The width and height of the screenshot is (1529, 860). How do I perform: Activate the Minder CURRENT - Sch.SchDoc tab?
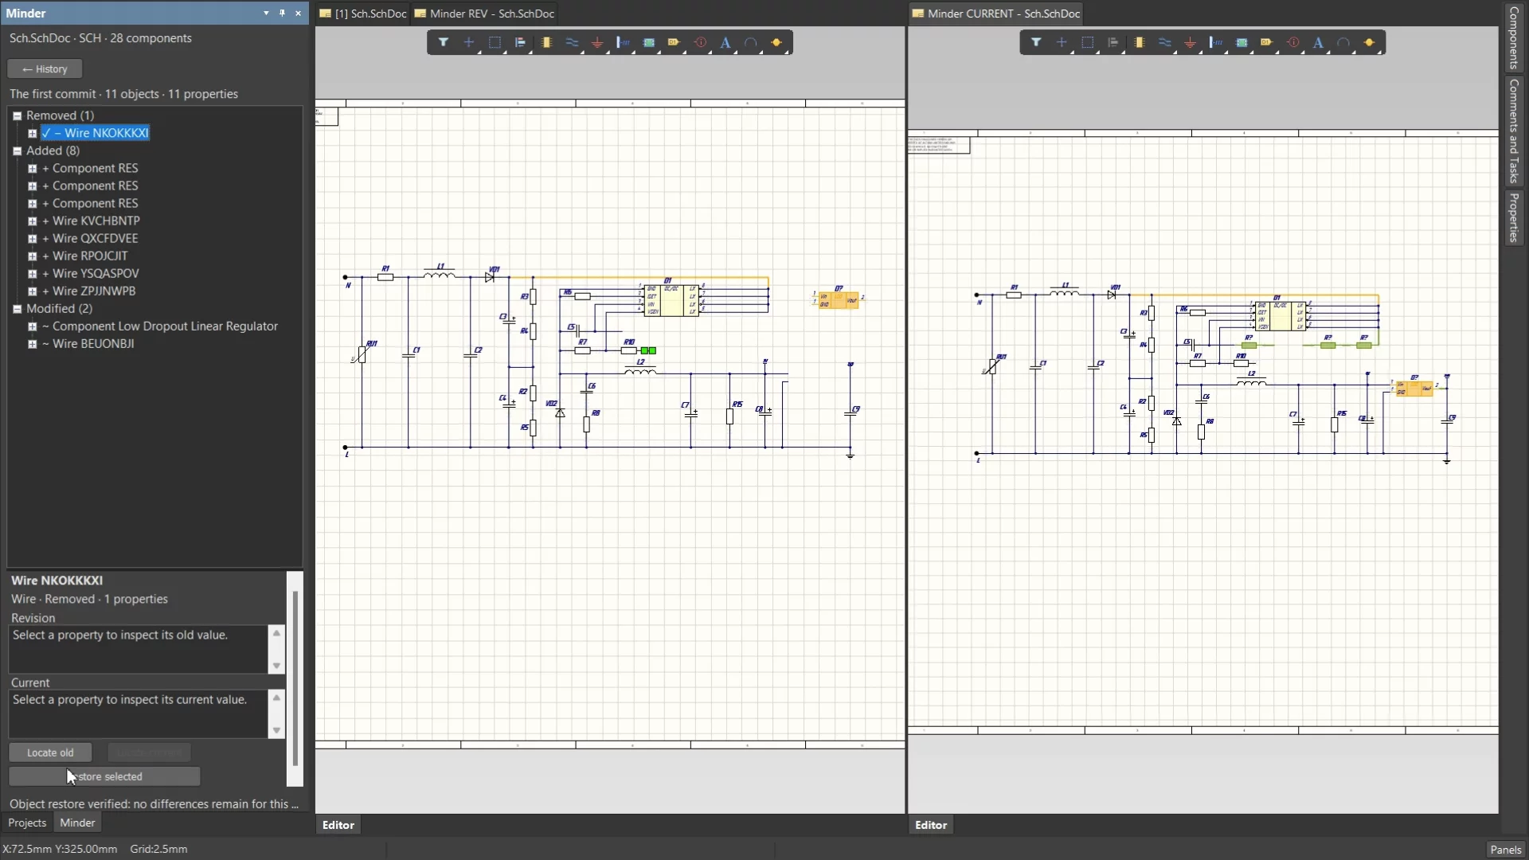tap(996, 14)
